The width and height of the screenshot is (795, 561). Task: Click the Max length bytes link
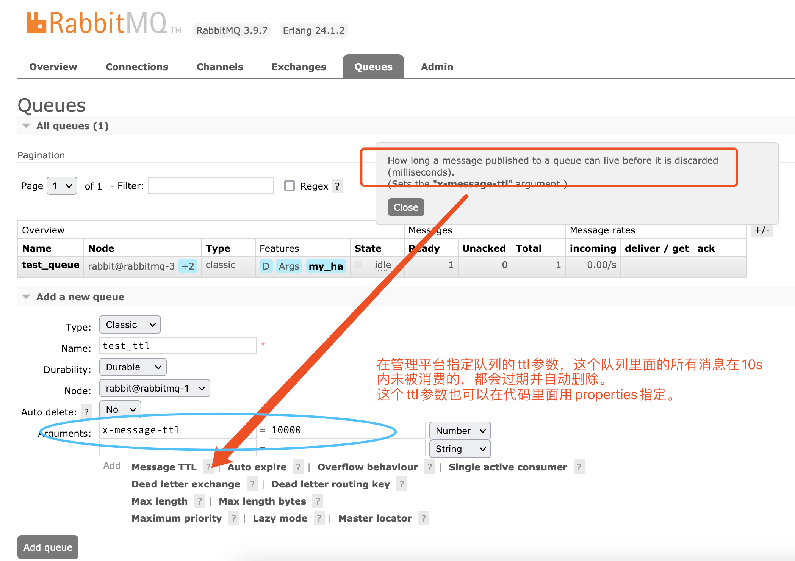262,501
